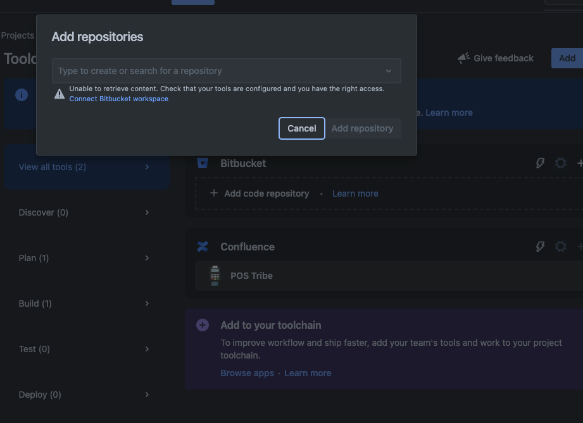
Task: Click Give feedback megaphone button
Action: point(496,58)
